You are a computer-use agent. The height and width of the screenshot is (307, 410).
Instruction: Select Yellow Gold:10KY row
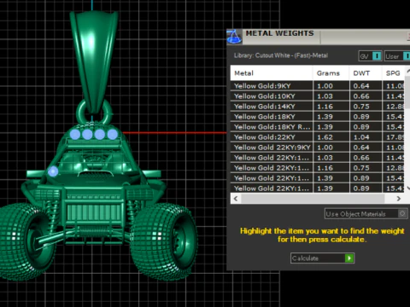point(318,96)
